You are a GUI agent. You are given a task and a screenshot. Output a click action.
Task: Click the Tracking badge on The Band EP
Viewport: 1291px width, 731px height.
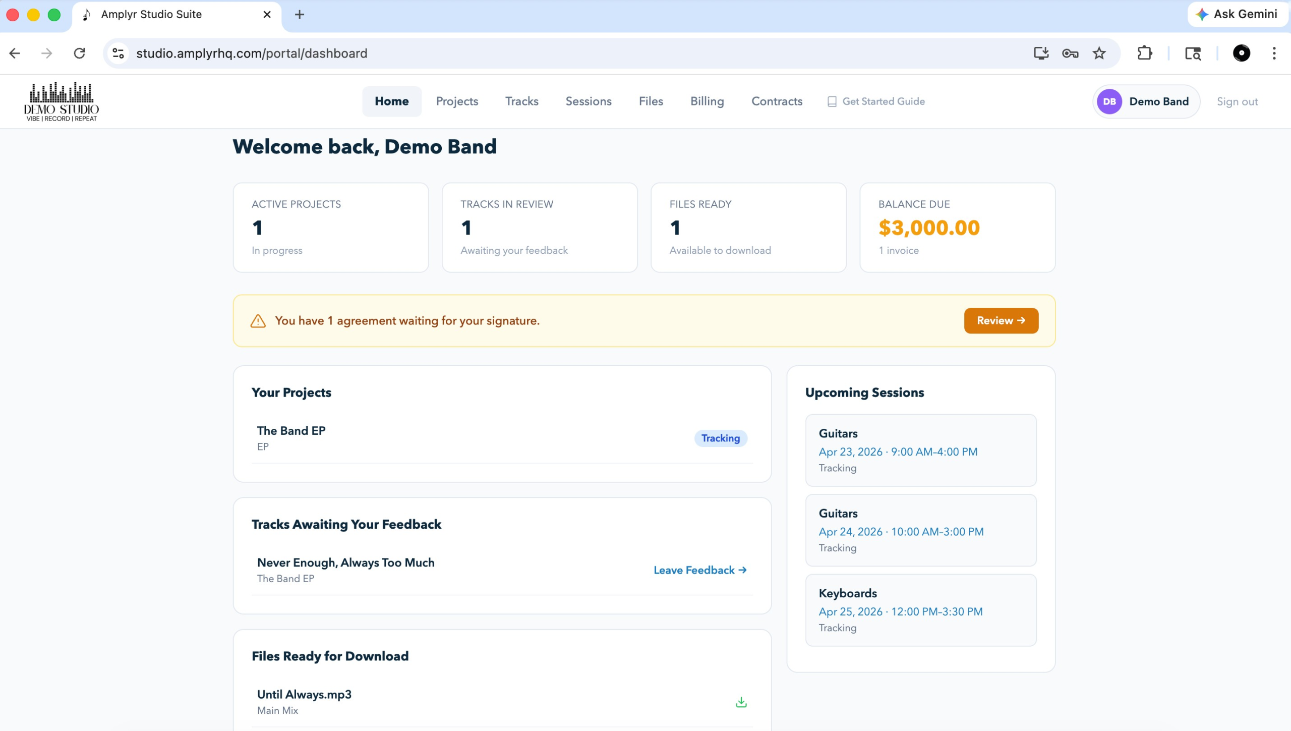tap(720, 438)
